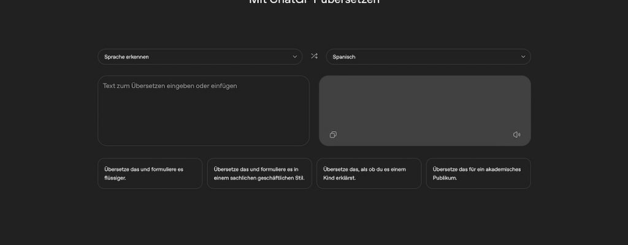Open the 'Spanisch' target language dropdown

click(428, 56)
